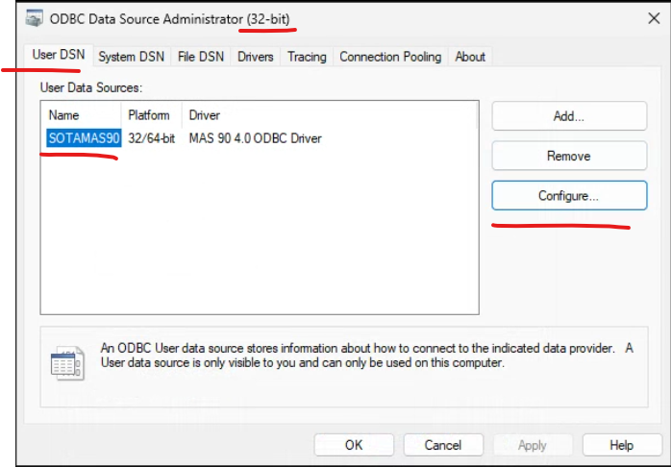Click the MAS 90 4.0 ODBC Driver cell
This screenshot has width=671, height=467.
(x=255, y=138)
